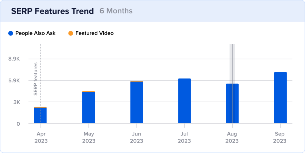Viewport: 305px width, 153px height.
Task: Select the highlighted August 2023 bar
Action: tap(232, 103)
